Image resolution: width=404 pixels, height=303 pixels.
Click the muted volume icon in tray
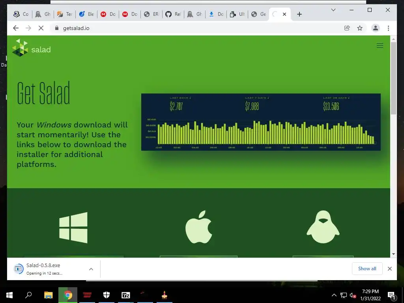point(353,295)
